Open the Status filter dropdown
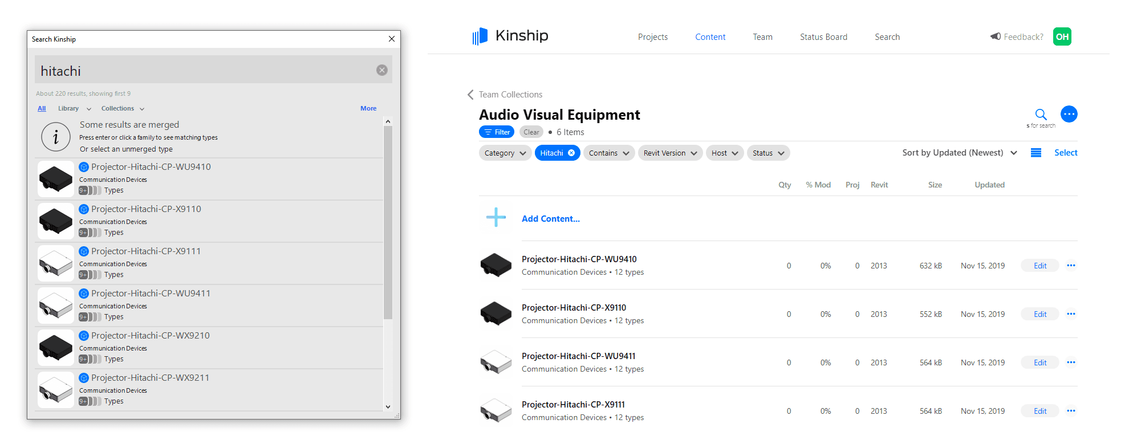This screenshot has width=1137, height=448. point(768,153)
